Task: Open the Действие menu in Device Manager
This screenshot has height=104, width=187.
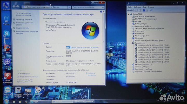Action: tap(137, 7)
